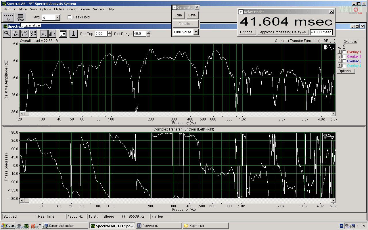Open the Utilities menu
This screenshot has height=230, width=368.
click(x=59, y=9)
